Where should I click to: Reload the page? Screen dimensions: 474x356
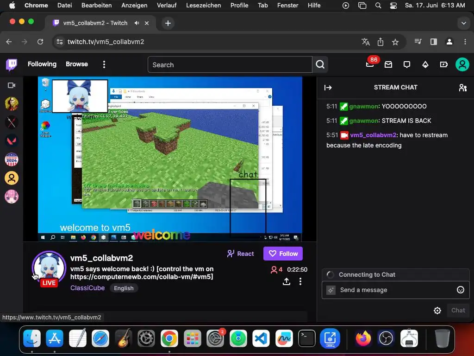(x=40, y=42)
